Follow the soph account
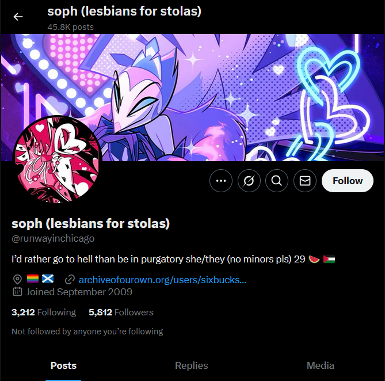 pyautogui.click(x=348, y=181)
